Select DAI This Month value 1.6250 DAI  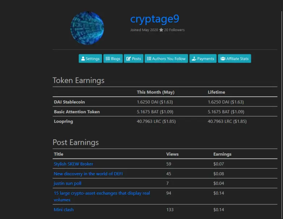155,102
